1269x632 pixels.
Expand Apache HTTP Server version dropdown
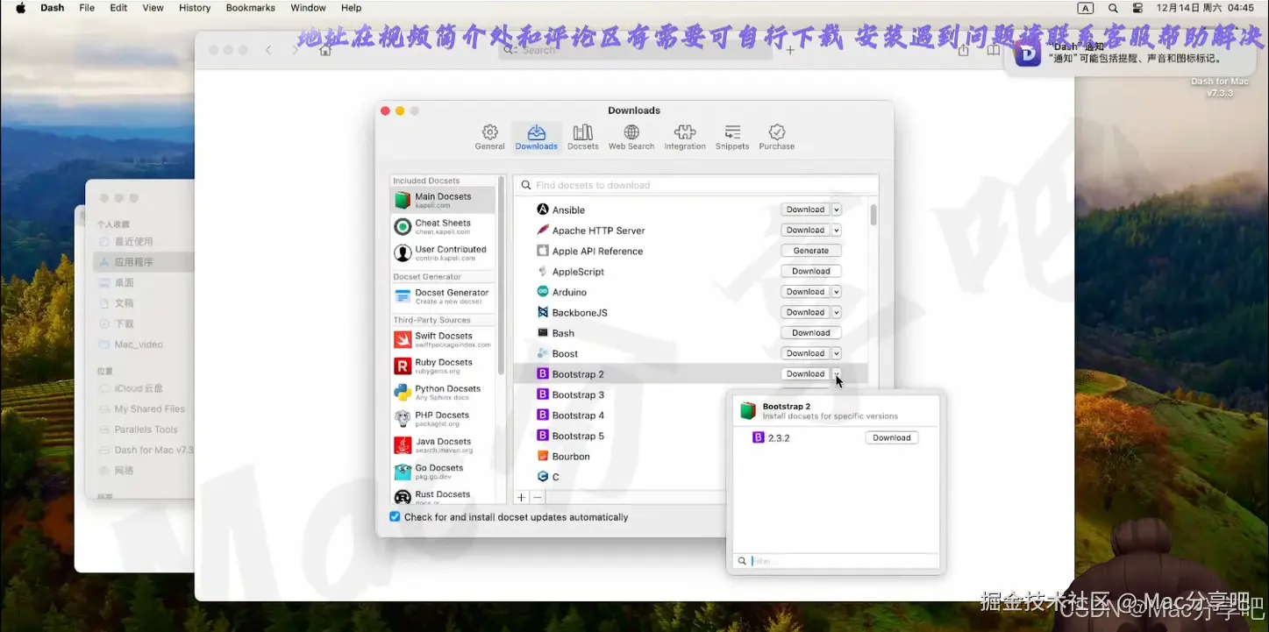click(836, 230)
